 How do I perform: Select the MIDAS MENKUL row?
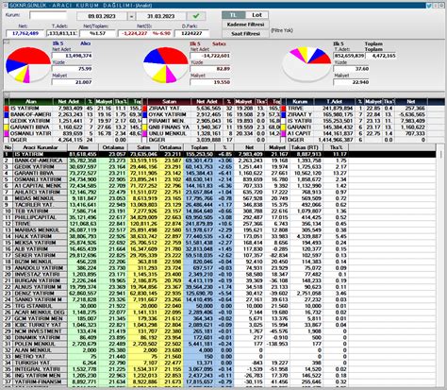(220, 198)
